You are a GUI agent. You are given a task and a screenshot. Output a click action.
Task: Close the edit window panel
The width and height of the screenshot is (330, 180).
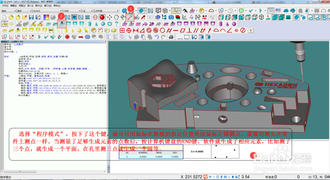[106, 42]
